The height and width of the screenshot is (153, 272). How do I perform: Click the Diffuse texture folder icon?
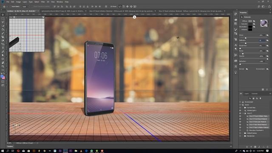pyautogui.click(x=254, y=21)
